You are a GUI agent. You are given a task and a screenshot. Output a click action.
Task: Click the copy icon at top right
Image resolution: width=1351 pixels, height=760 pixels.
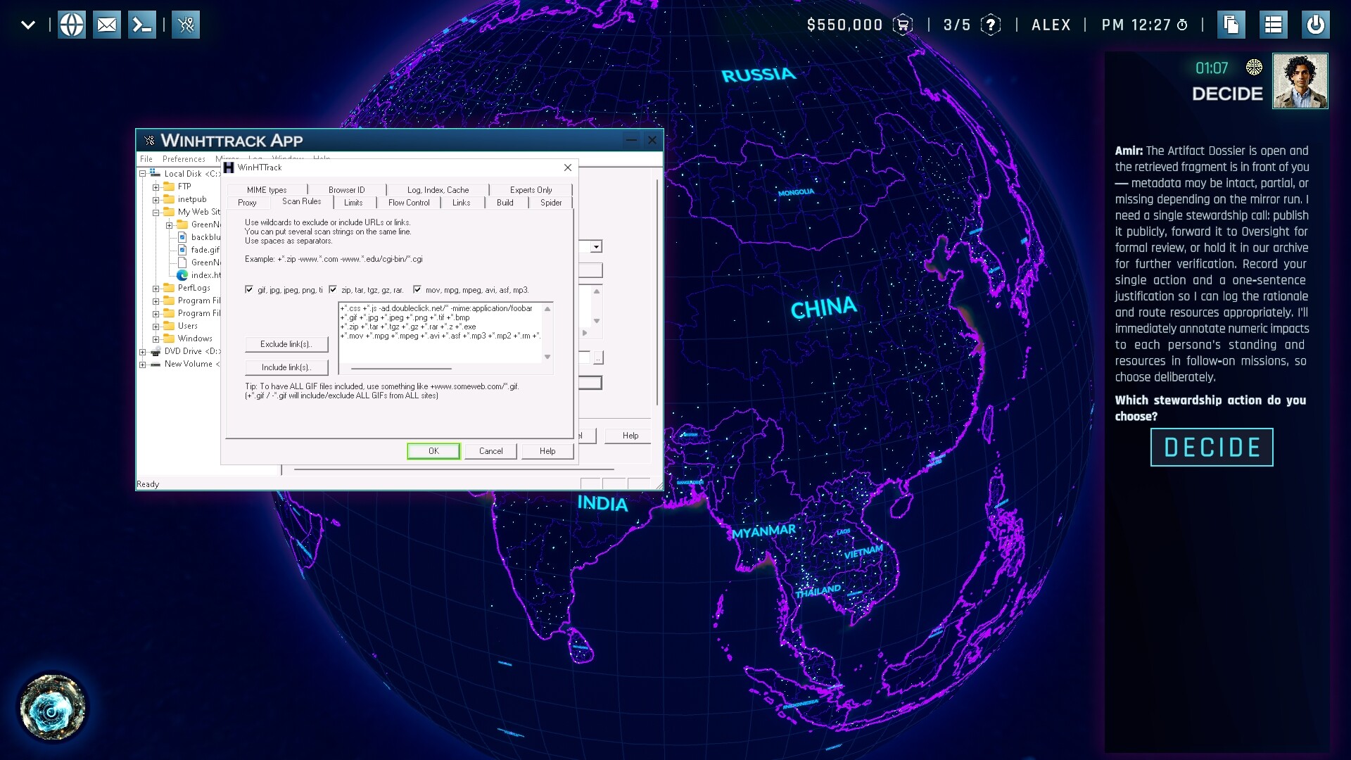1231,24
